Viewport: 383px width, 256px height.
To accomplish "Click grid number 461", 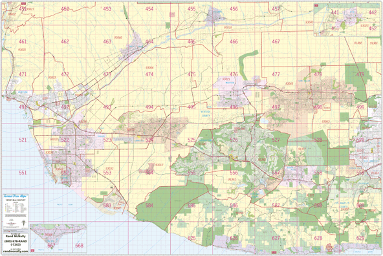I will pos(23,41).
